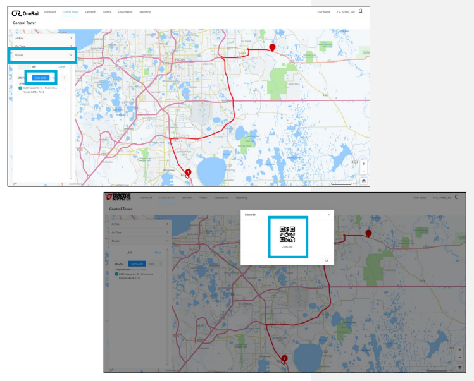Click Control Tower heading in OneRail screenshot
Image resolution: width=474 pixels, height=381 pixels.
point(25,23)
